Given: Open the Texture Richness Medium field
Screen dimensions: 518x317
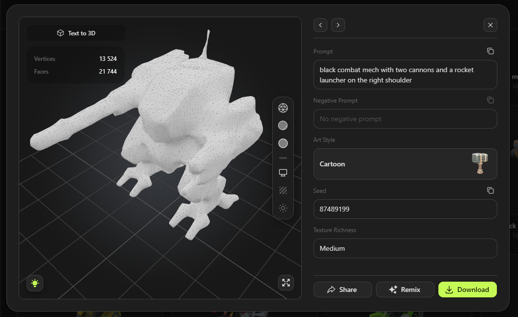Looking at the screenshot, I should pyautogui.click(x=405, y=248).
